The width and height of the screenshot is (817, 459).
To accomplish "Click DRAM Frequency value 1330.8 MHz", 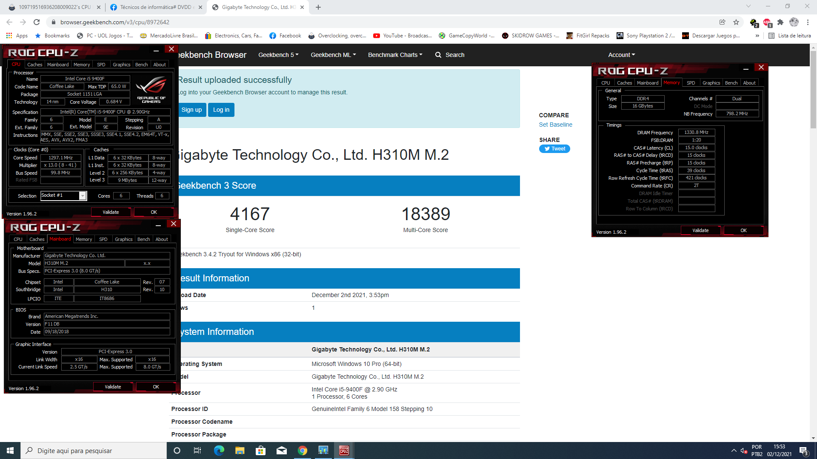I will pos(696,133).
